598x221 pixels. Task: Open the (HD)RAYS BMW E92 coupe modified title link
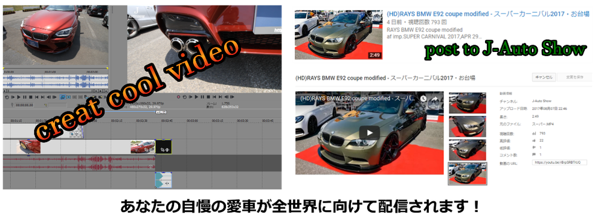pyautogui.click(x=488, y=14)
